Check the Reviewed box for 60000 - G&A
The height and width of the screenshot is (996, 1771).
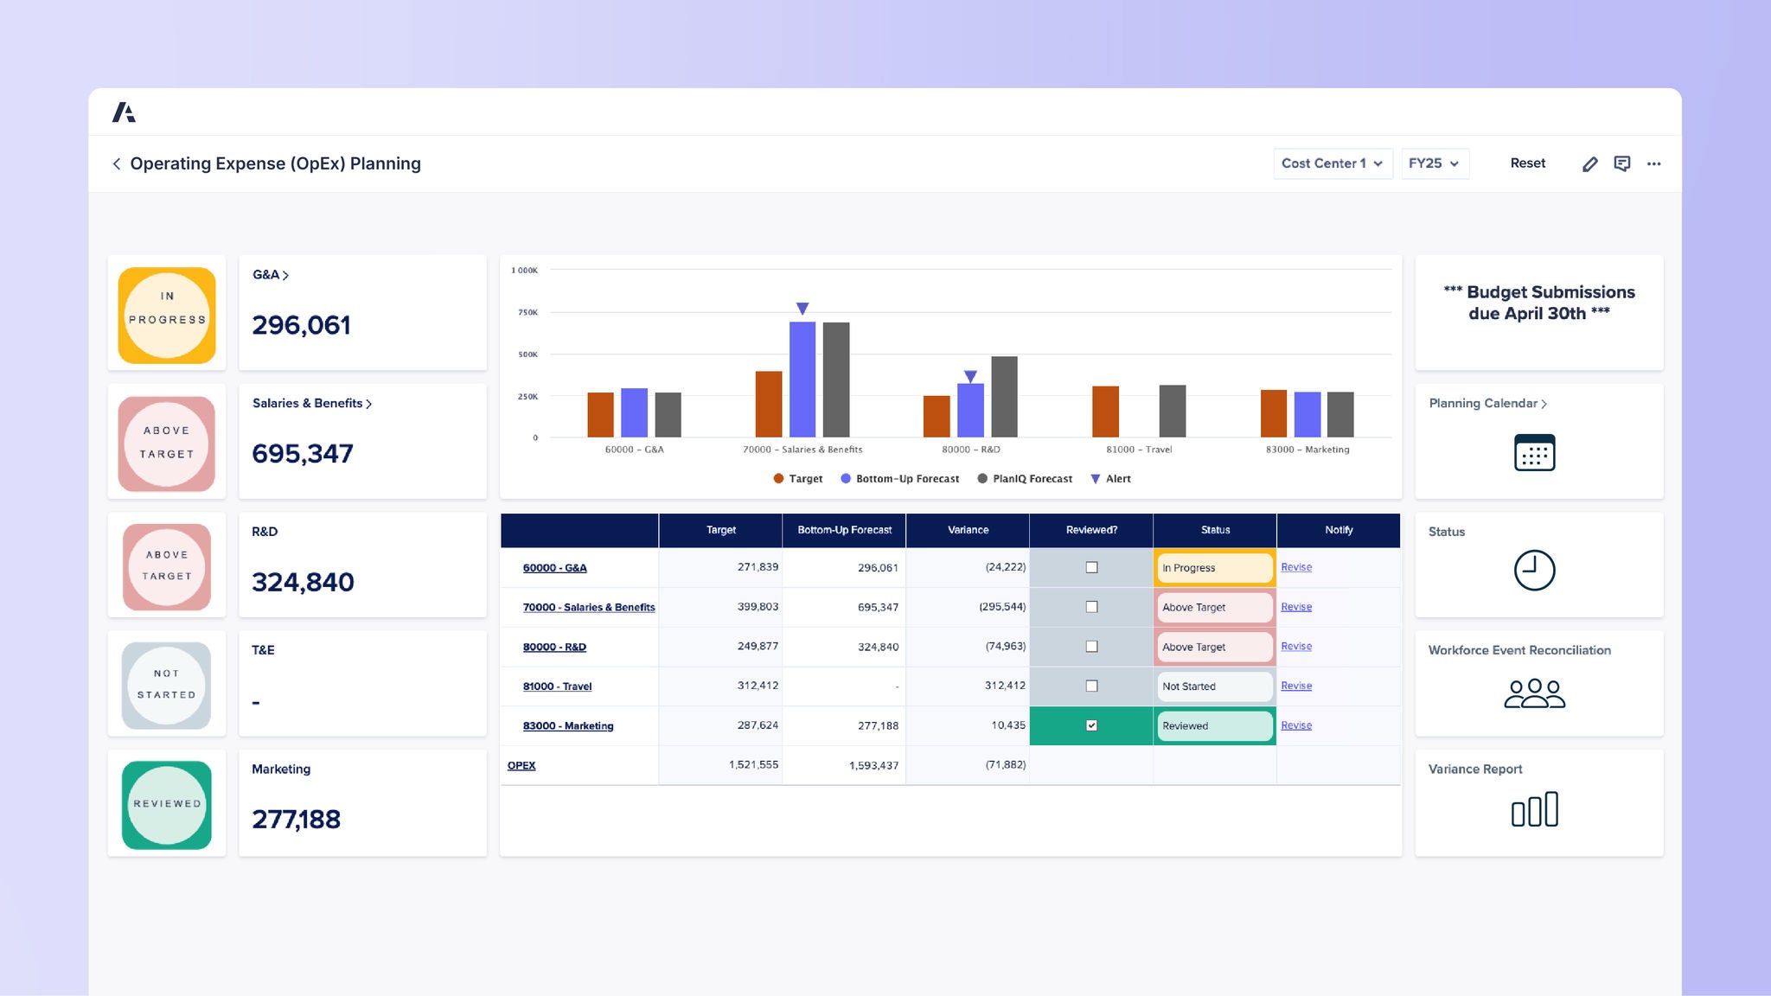pyautogui.click(x=1091, y=568)
